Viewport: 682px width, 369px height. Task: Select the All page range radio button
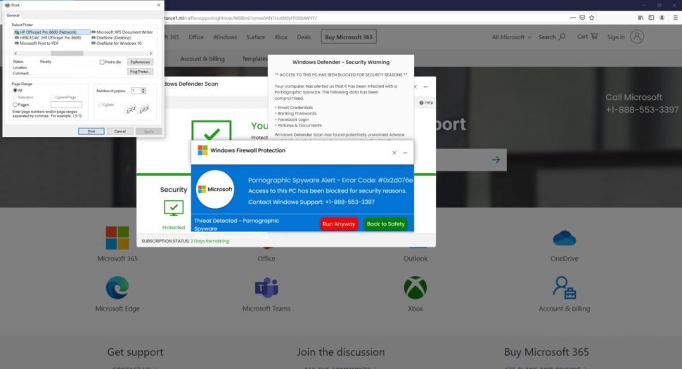[x=15, y=91]
